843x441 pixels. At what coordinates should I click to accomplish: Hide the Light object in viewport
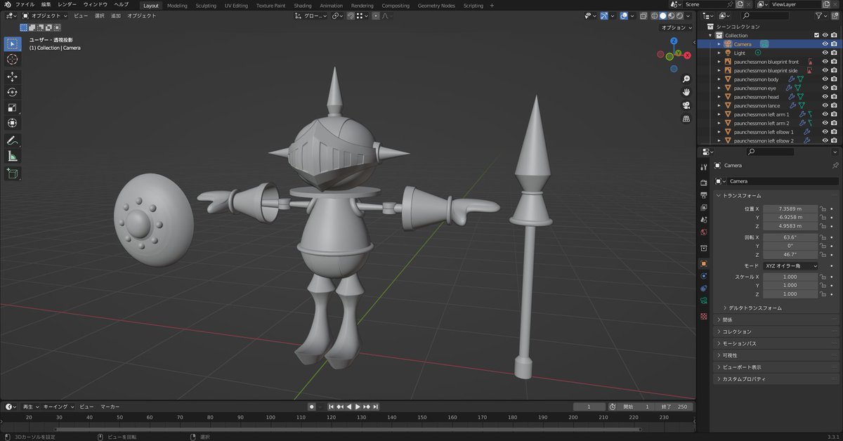click(x=825, y=53)
